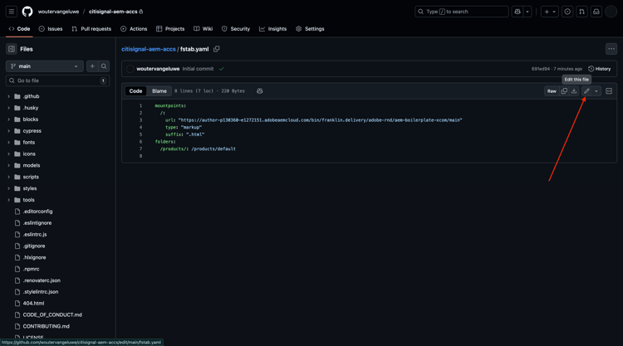Open the citisignal-aem-accs repository header link
623x346 pixels.
click(113, 12)
